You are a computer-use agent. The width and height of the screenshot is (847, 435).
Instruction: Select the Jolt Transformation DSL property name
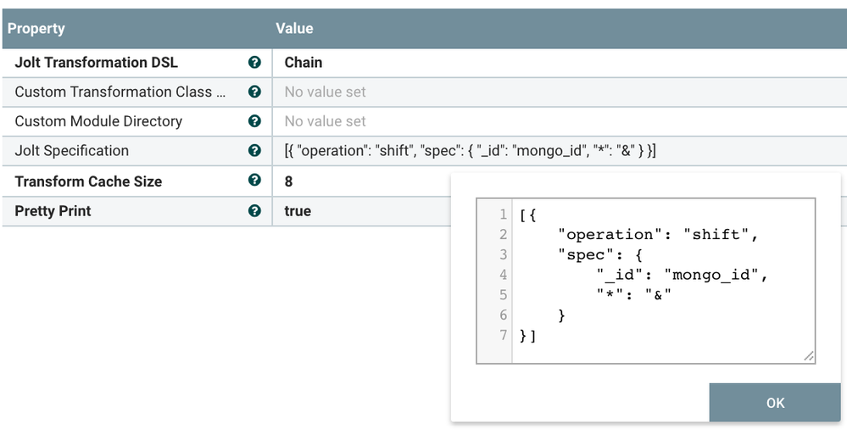click(x=97, y=63)
